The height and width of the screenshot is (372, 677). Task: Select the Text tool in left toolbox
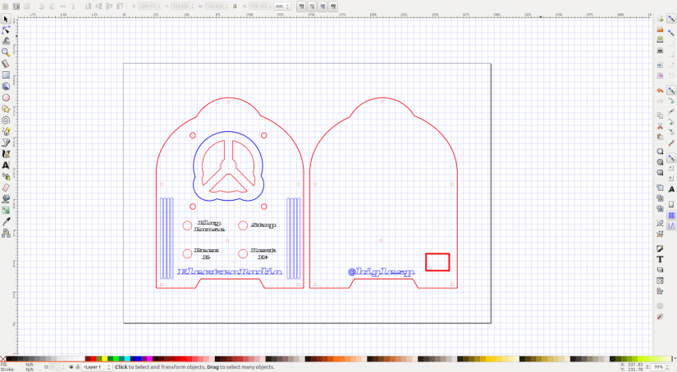6,165
